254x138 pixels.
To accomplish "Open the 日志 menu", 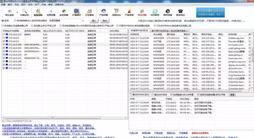I will (x=17, y=5).
